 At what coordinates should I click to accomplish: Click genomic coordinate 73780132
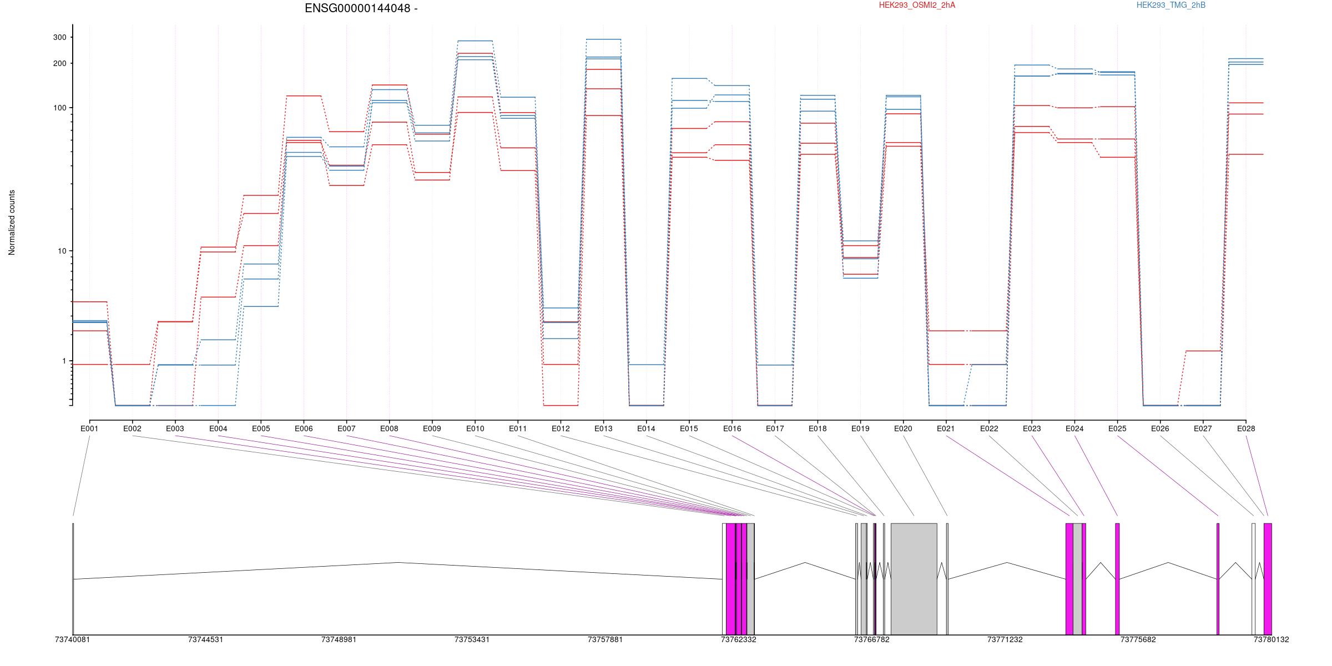pyautogui.click(x=1271, y=639)
